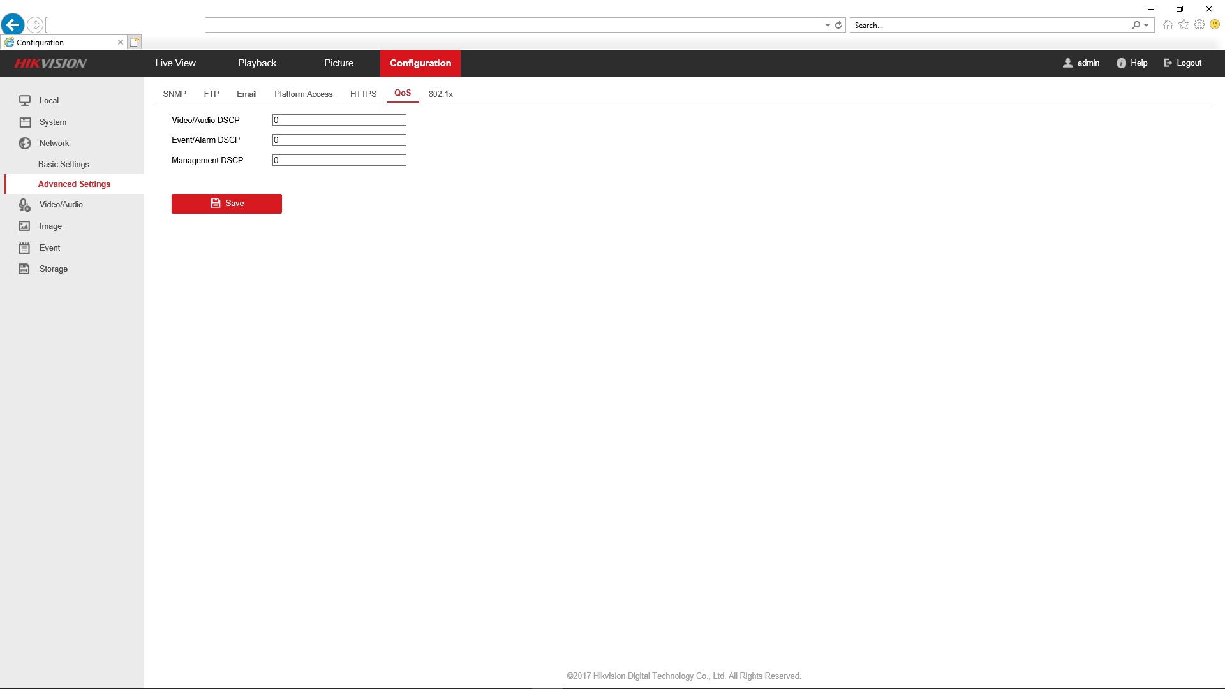The image size is (1225, 689).
Task: Log out via the Logout link
Action: pos(1189,63)
